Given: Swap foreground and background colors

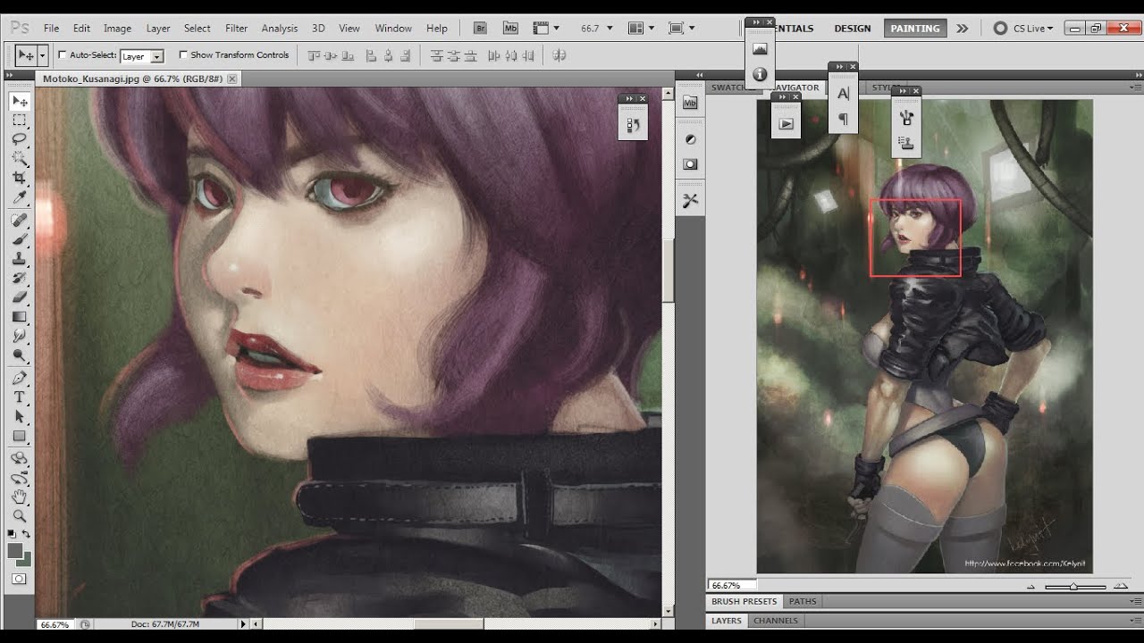Looking at the screenshot, I should coord(27,534).
